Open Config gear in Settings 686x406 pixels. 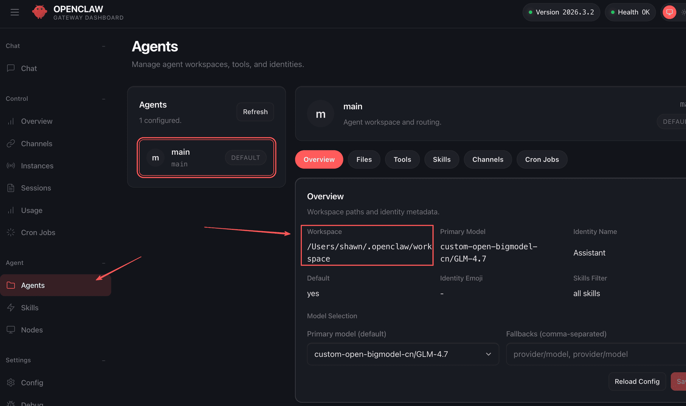11,383
